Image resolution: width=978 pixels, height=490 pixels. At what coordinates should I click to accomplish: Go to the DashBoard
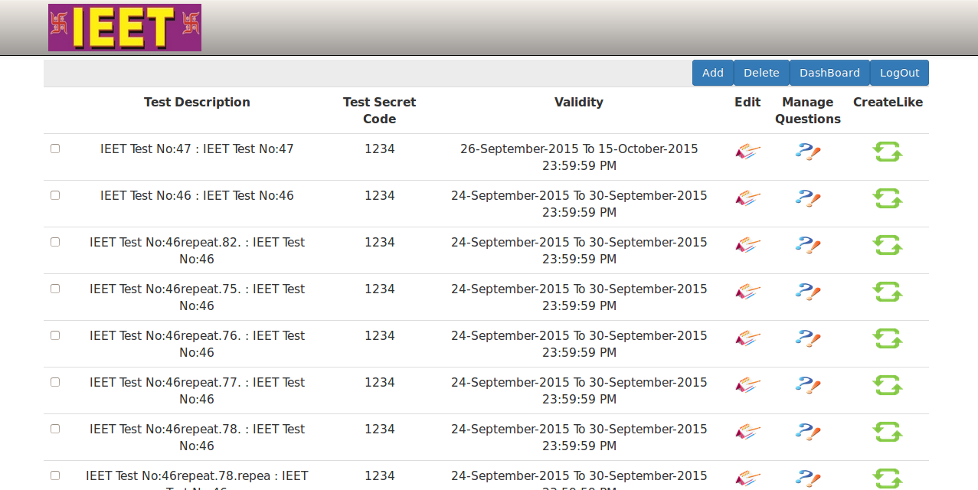pos(829,73)
